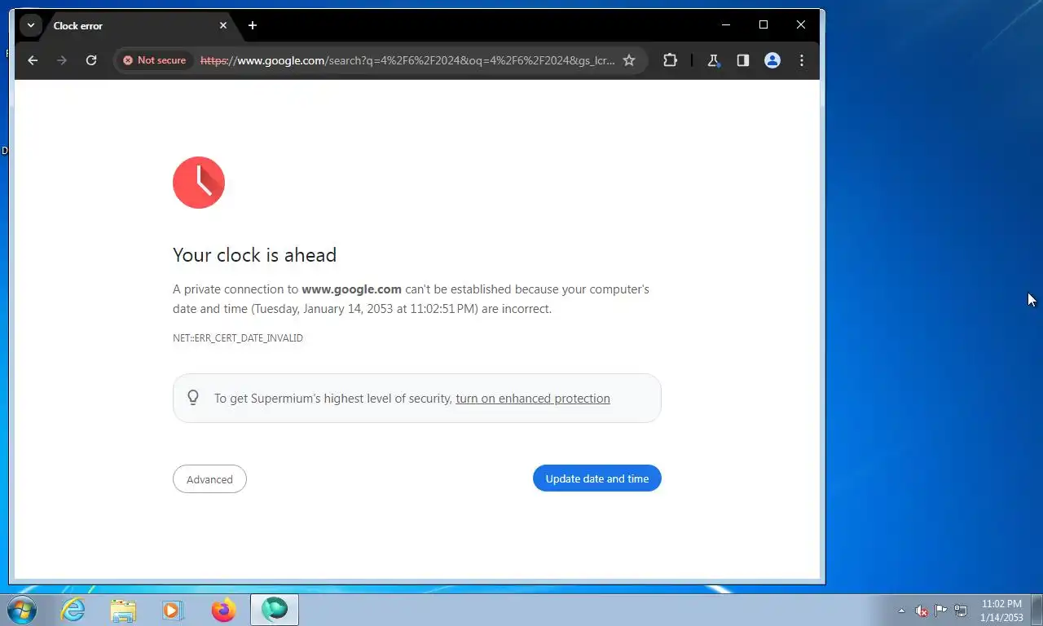The height and width of the screenshot is (626, 1043).
Task: Click the Not secure site info chip
Action: pos(155,60)
